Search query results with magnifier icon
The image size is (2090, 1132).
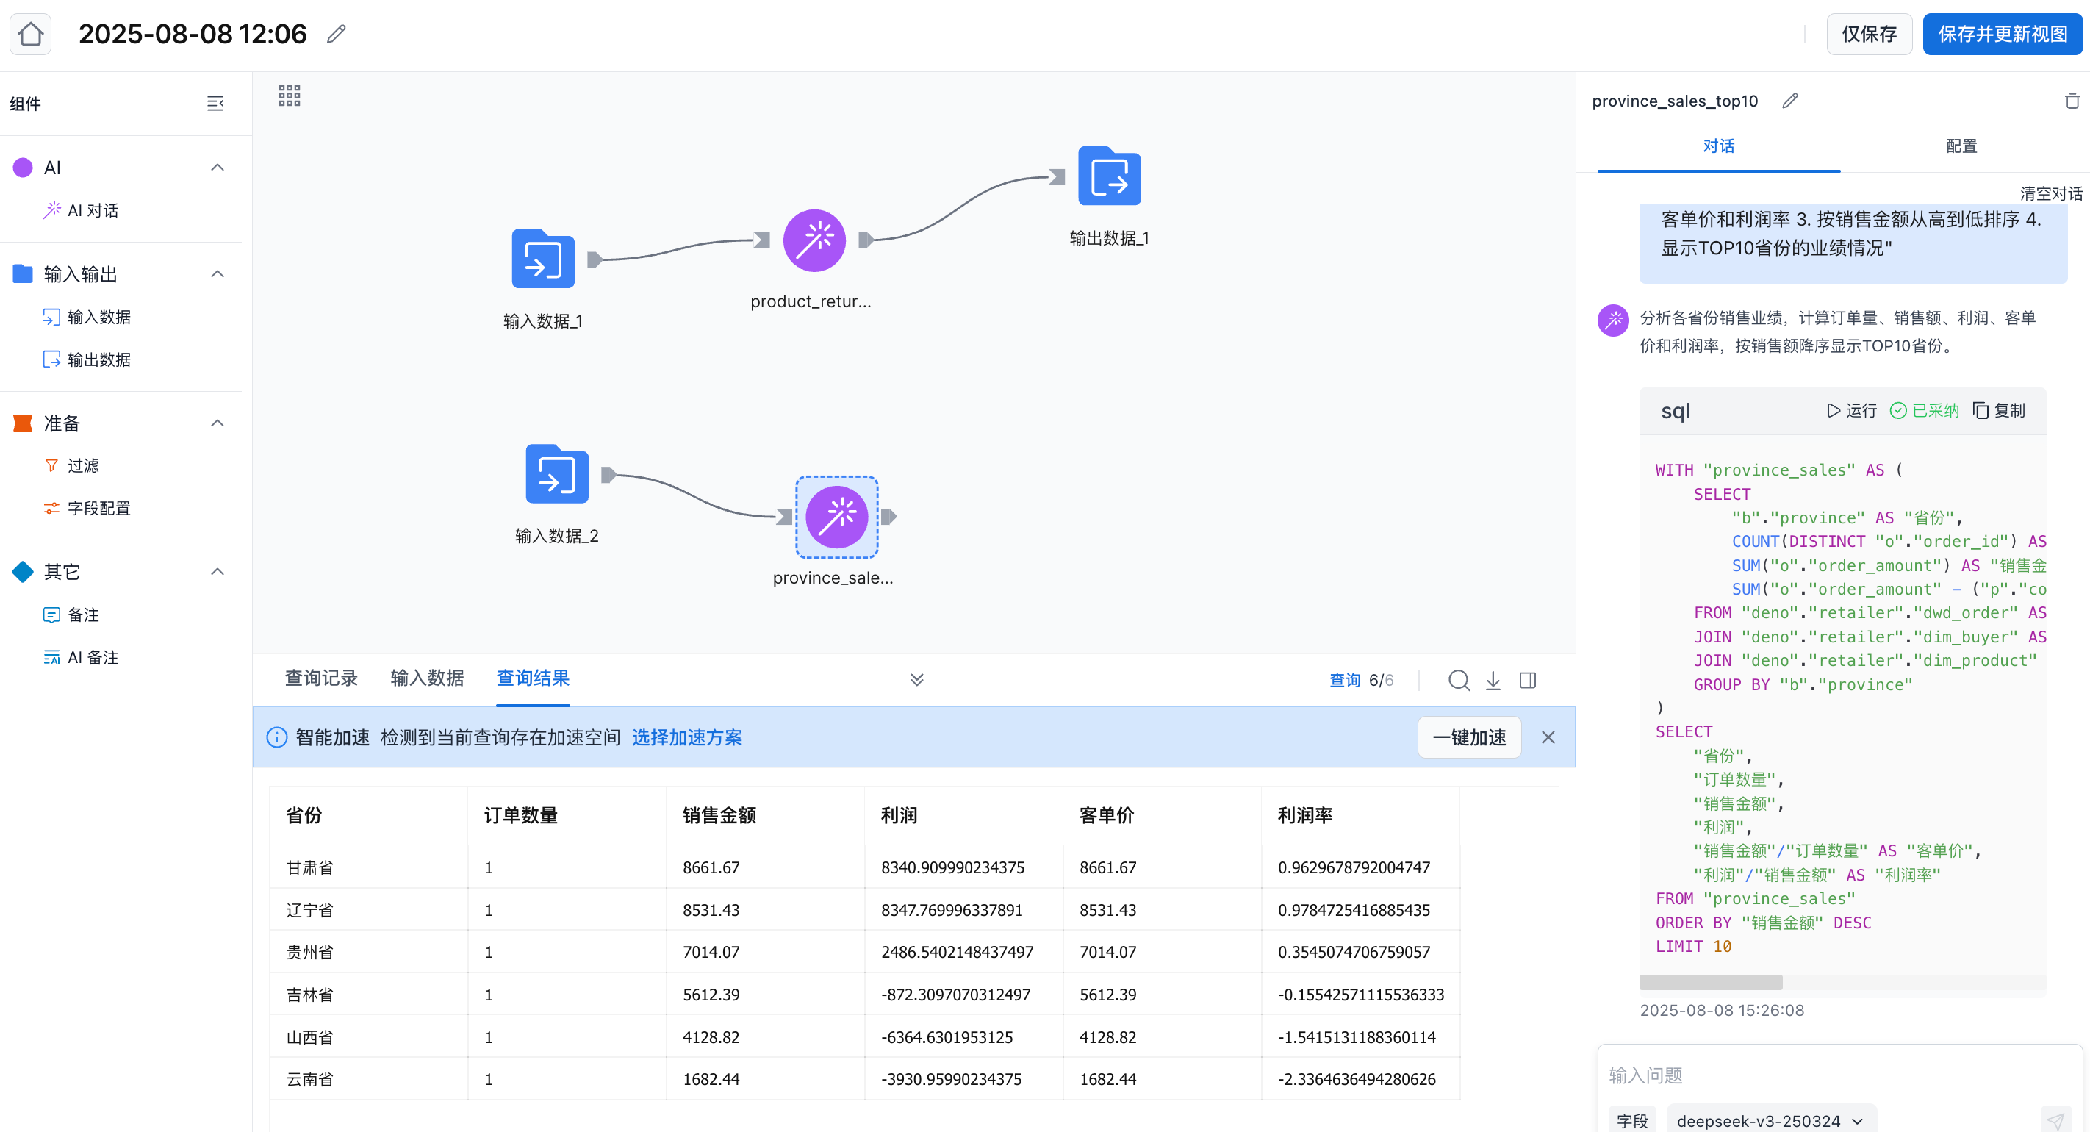(x=1458, y=680)
